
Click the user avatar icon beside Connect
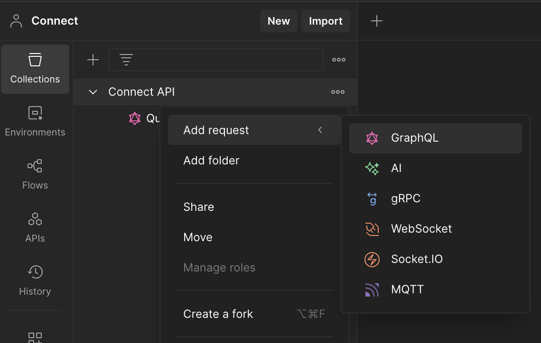16,21
